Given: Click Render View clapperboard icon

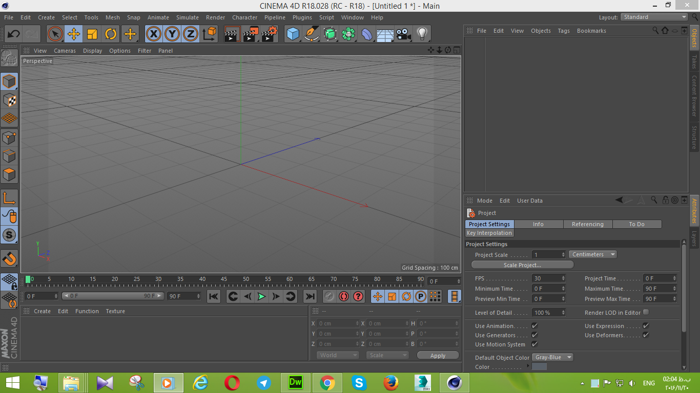Looking at the screenshot, I should click(x=232, y=34).
